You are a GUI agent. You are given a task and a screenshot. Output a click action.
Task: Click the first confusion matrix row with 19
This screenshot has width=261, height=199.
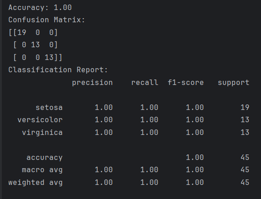click(x=33, y=32)
